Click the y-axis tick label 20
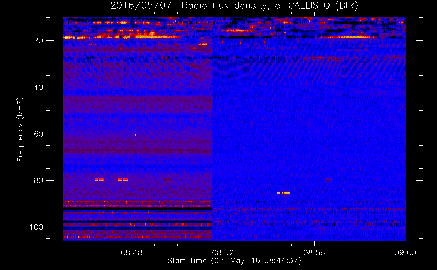This screenshot has width=437, height=270. pyautogui.click(x=39, y=41)
